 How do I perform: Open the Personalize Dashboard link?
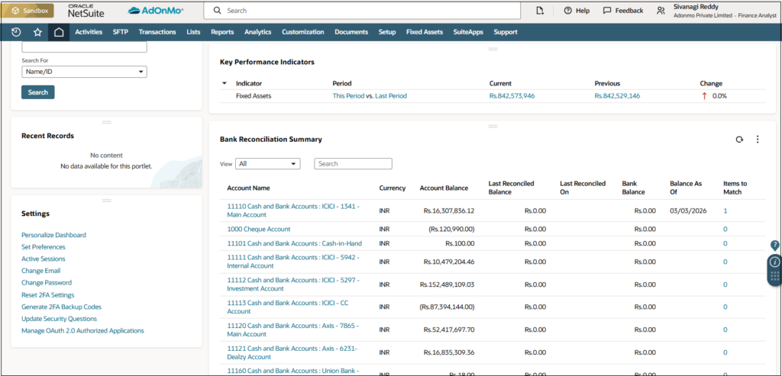[x=53, y=235]
